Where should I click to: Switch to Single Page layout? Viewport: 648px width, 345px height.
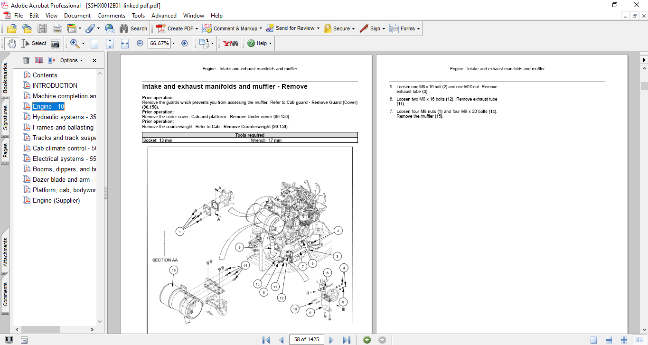(x=594, y=340)
